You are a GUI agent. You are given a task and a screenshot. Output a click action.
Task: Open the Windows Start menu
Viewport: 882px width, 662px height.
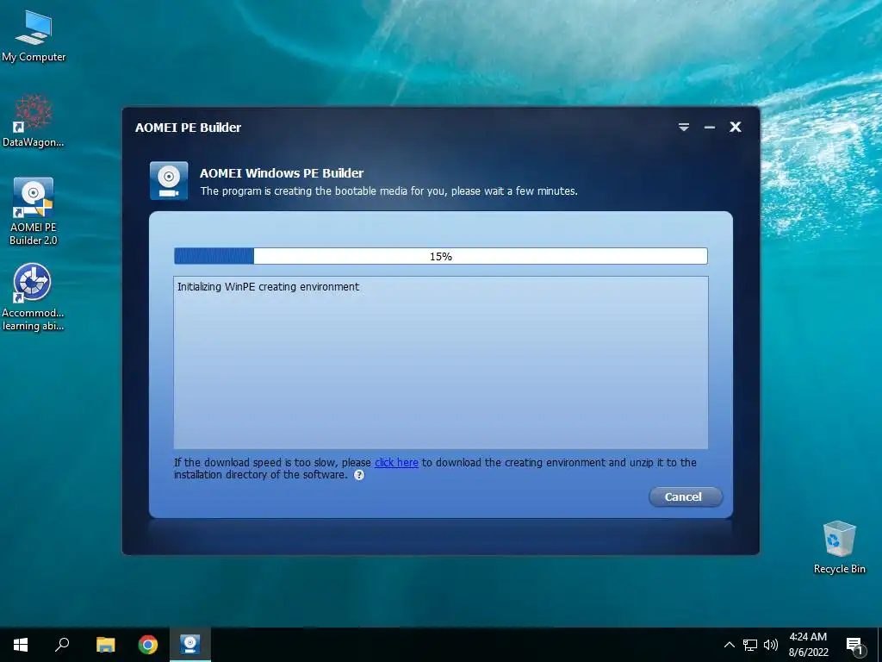coord(21,645)
